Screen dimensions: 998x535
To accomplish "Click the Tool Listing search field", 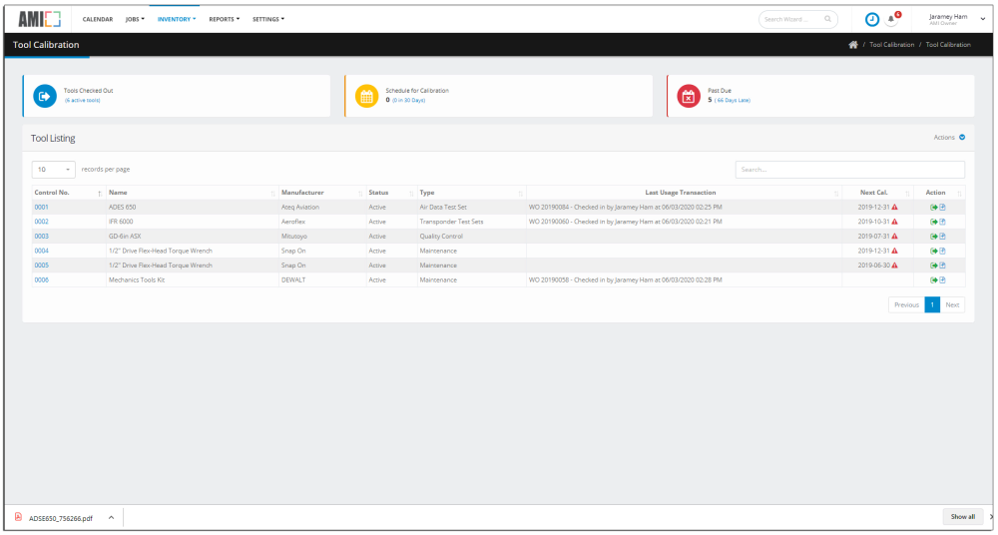I will coord(849,170).
